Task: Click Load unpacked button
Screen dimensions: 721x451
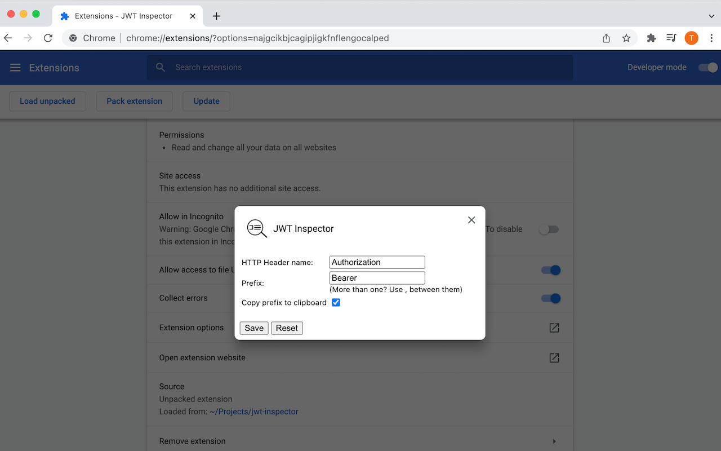Action: [x=47, y=101]
